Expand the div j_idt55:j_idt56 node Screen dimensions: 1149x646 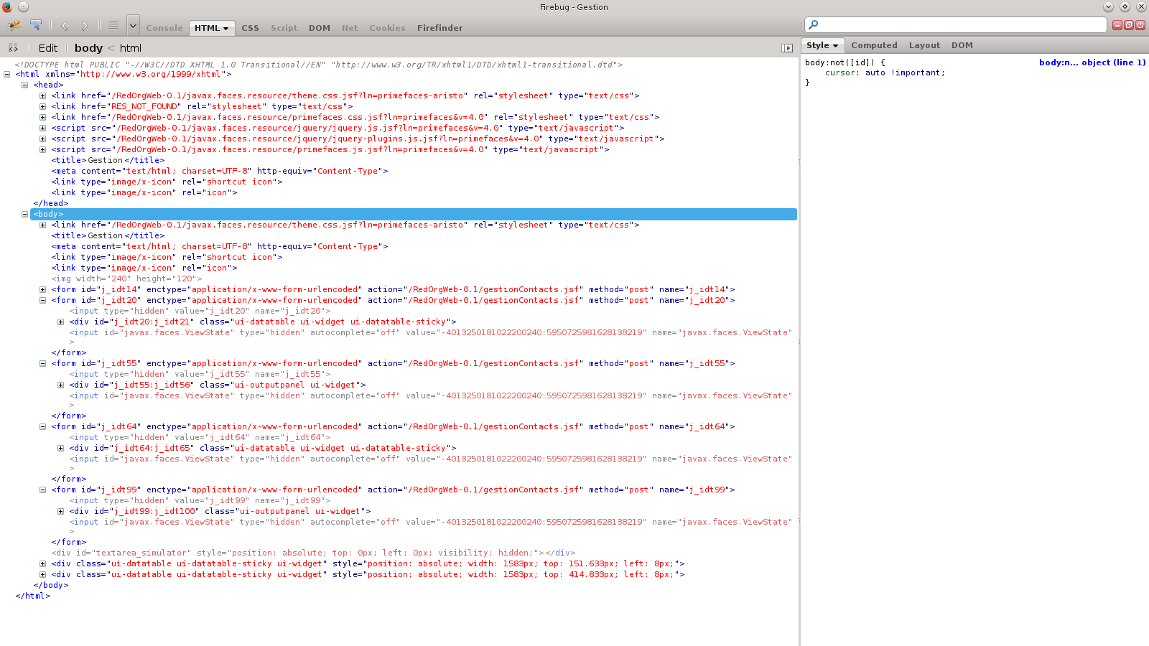(x=60, y=385)
